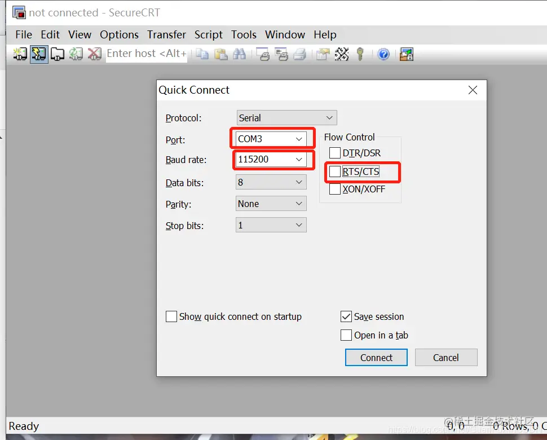Click the Reconnect toolbar icon

76,54
